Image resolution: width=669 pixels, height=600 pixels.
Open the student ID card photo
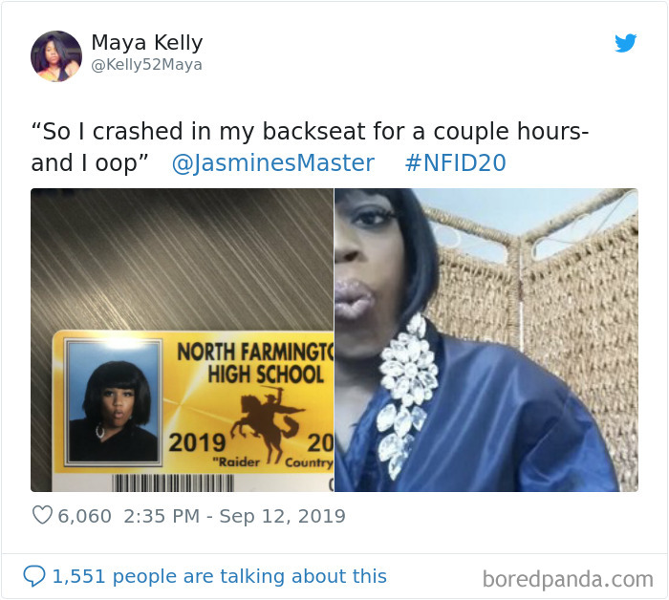(182, 340)
